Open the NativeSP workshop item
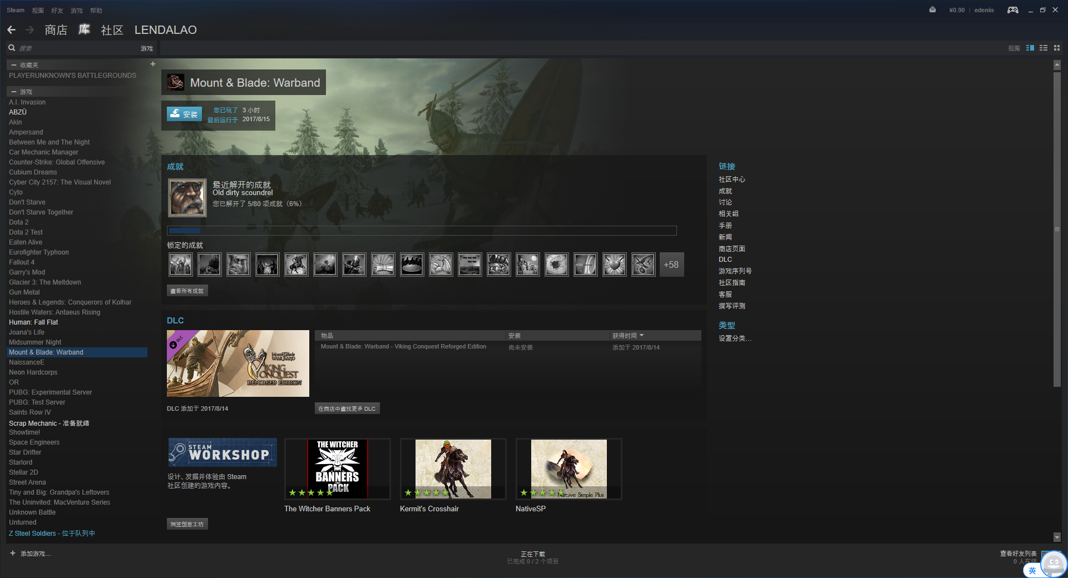1068x578 pixels. coord(569,469)
